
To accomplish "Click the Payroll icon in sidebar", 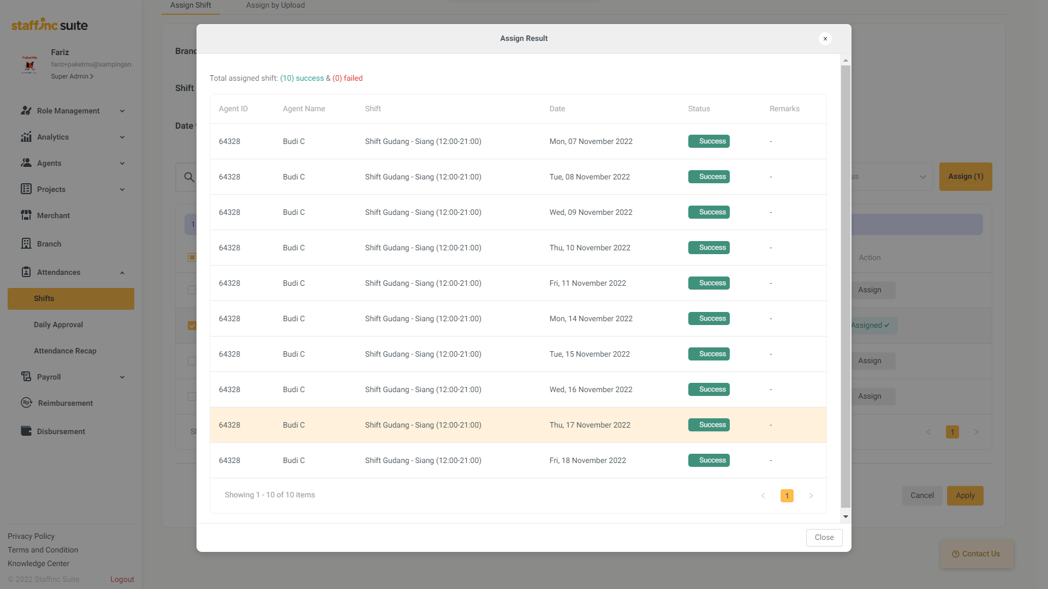I will (26, 376).
